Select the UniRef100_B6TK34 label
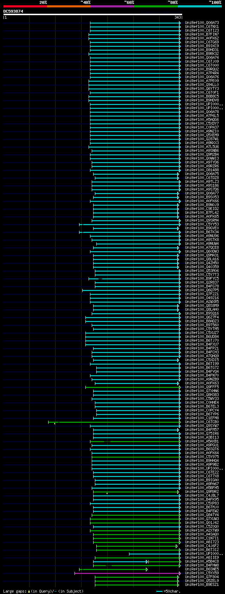 (202, 232)
